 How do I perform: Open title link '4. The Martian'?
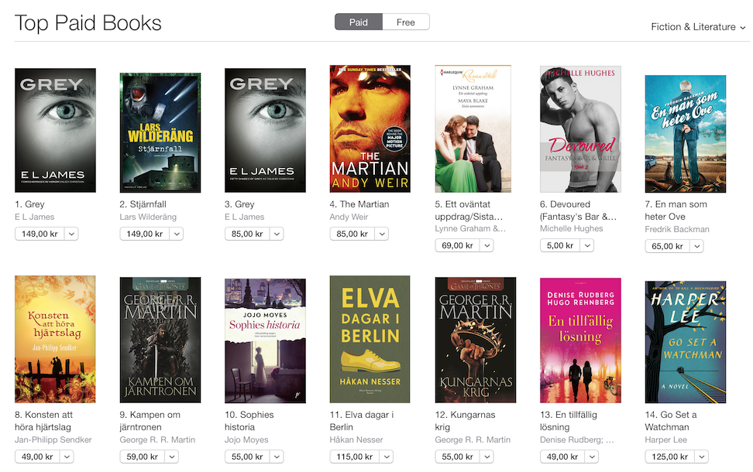coord(359,204)
